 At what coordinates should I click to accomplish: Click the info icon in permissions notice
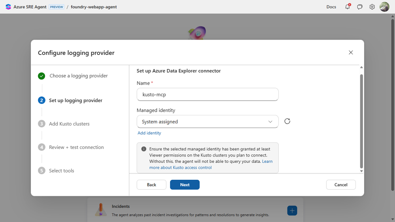(x=144, y=149)
